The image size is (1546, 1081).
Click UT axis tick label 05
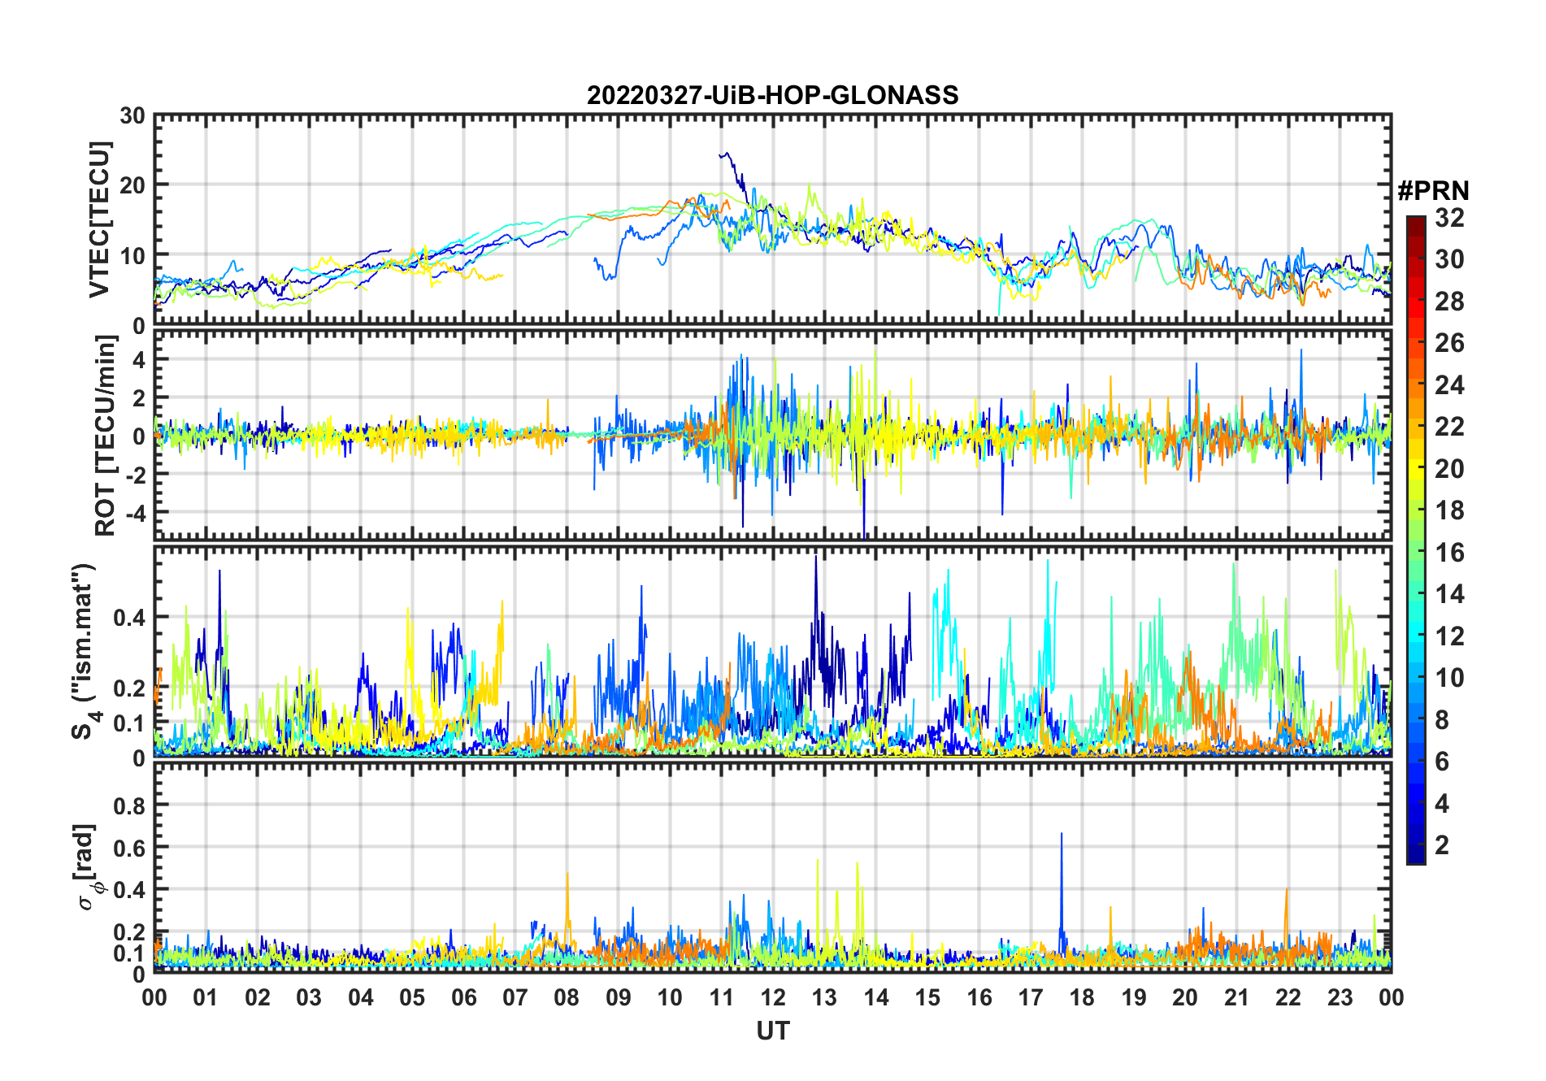[x=412, y=998]
